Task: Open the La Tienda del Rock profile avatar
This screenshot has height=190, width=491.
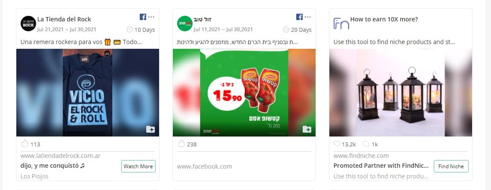Action: point(28,24)
